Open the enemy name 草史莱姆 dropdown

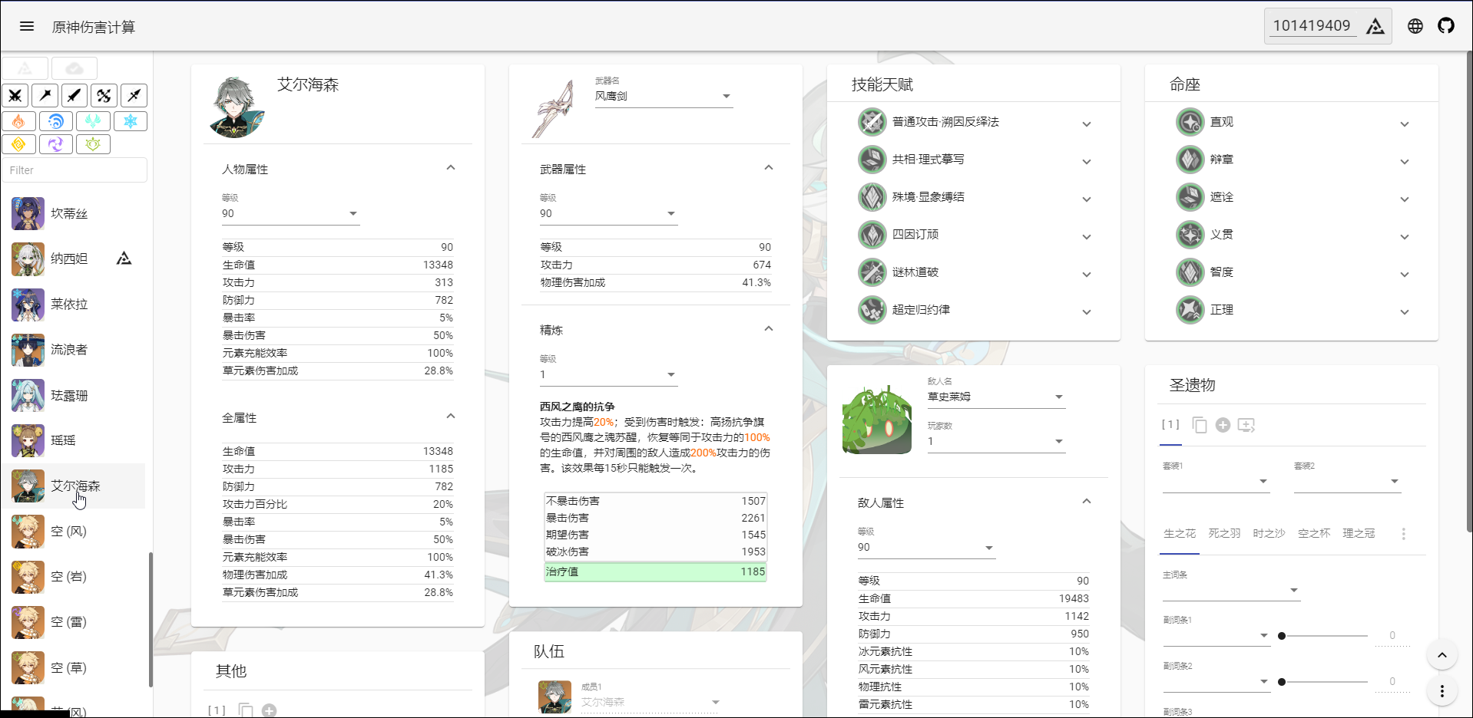996,397
